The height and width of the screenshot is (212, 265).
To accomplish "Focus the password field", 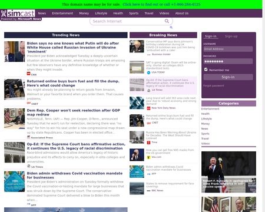I will coord(228,61).
